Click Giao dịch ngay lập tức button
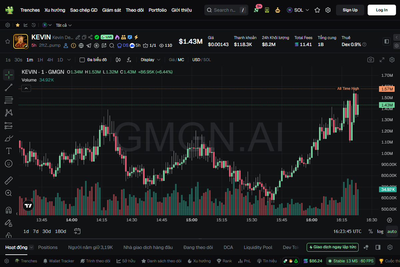This screenshot has width=400, height=267. coord(333,247)
